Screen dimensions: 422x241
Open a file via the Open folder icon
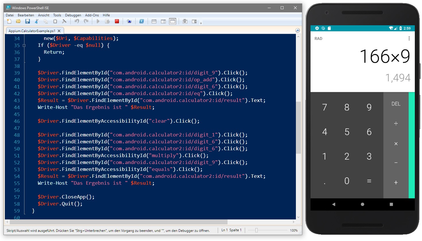click(18, 21)
